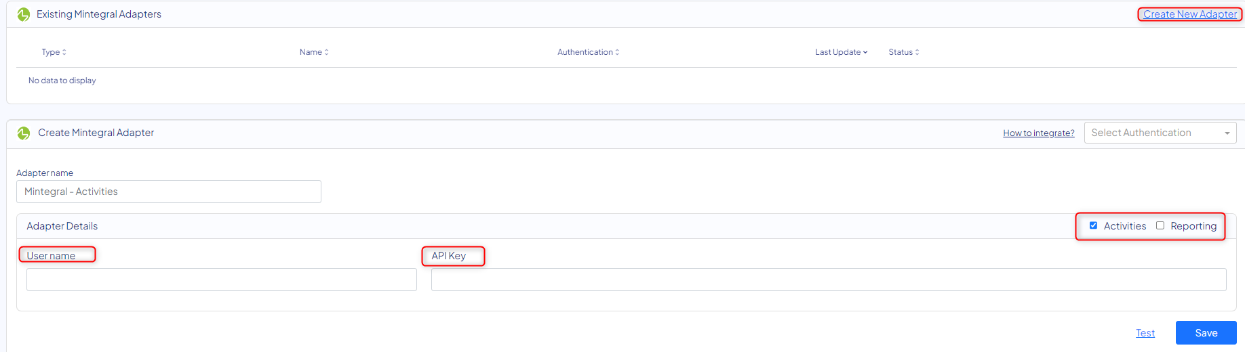
Task: Sort table by Status column
Action: [903, 52]
